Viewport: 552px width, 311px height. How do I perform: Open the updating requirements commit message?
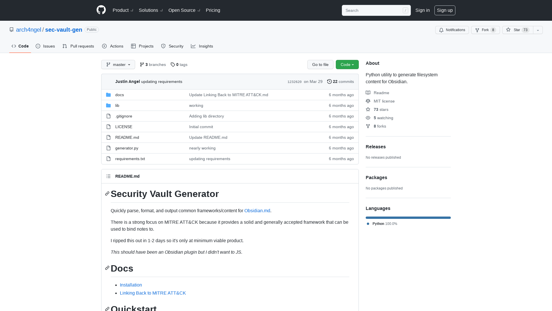click(162, 81)
